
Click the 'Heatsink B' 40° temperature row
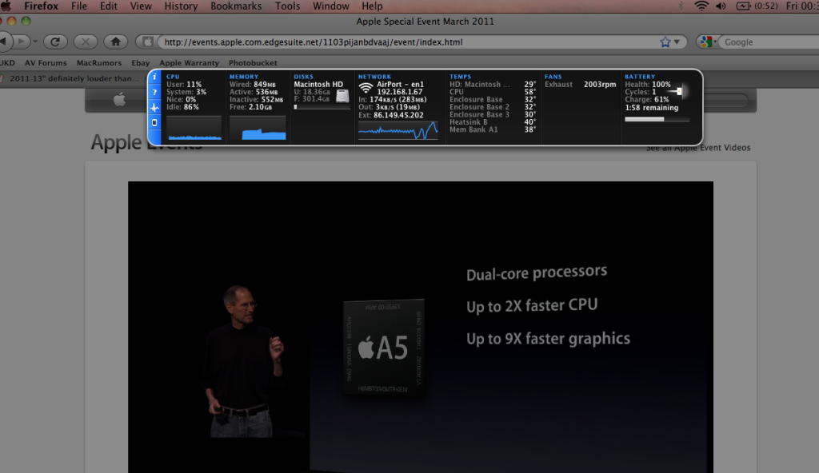(x=493, y=122)
